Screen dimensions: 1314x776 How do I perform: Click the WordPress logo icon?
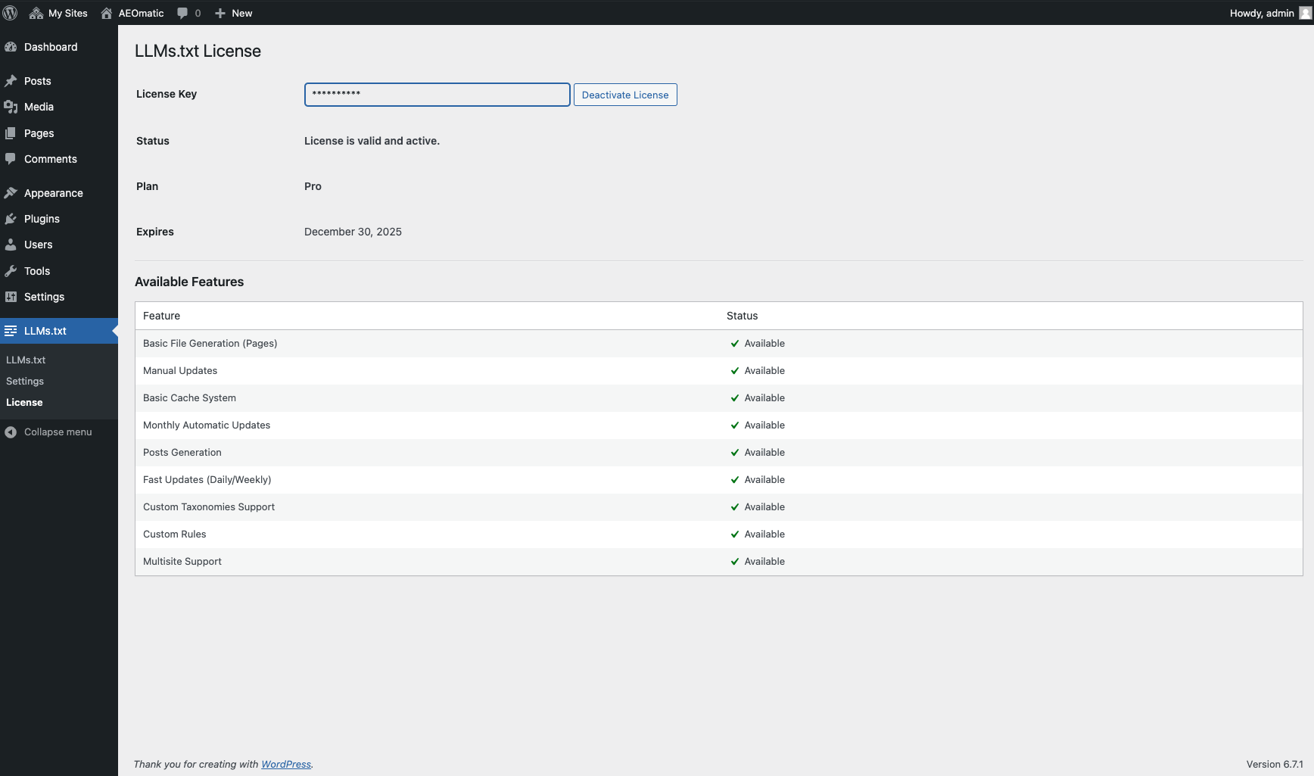click(x=10, y=13)
